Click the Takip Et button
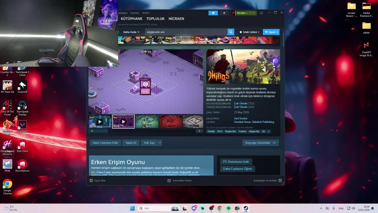The height and width of the screenshot is (213, 378). coord(131,143)
